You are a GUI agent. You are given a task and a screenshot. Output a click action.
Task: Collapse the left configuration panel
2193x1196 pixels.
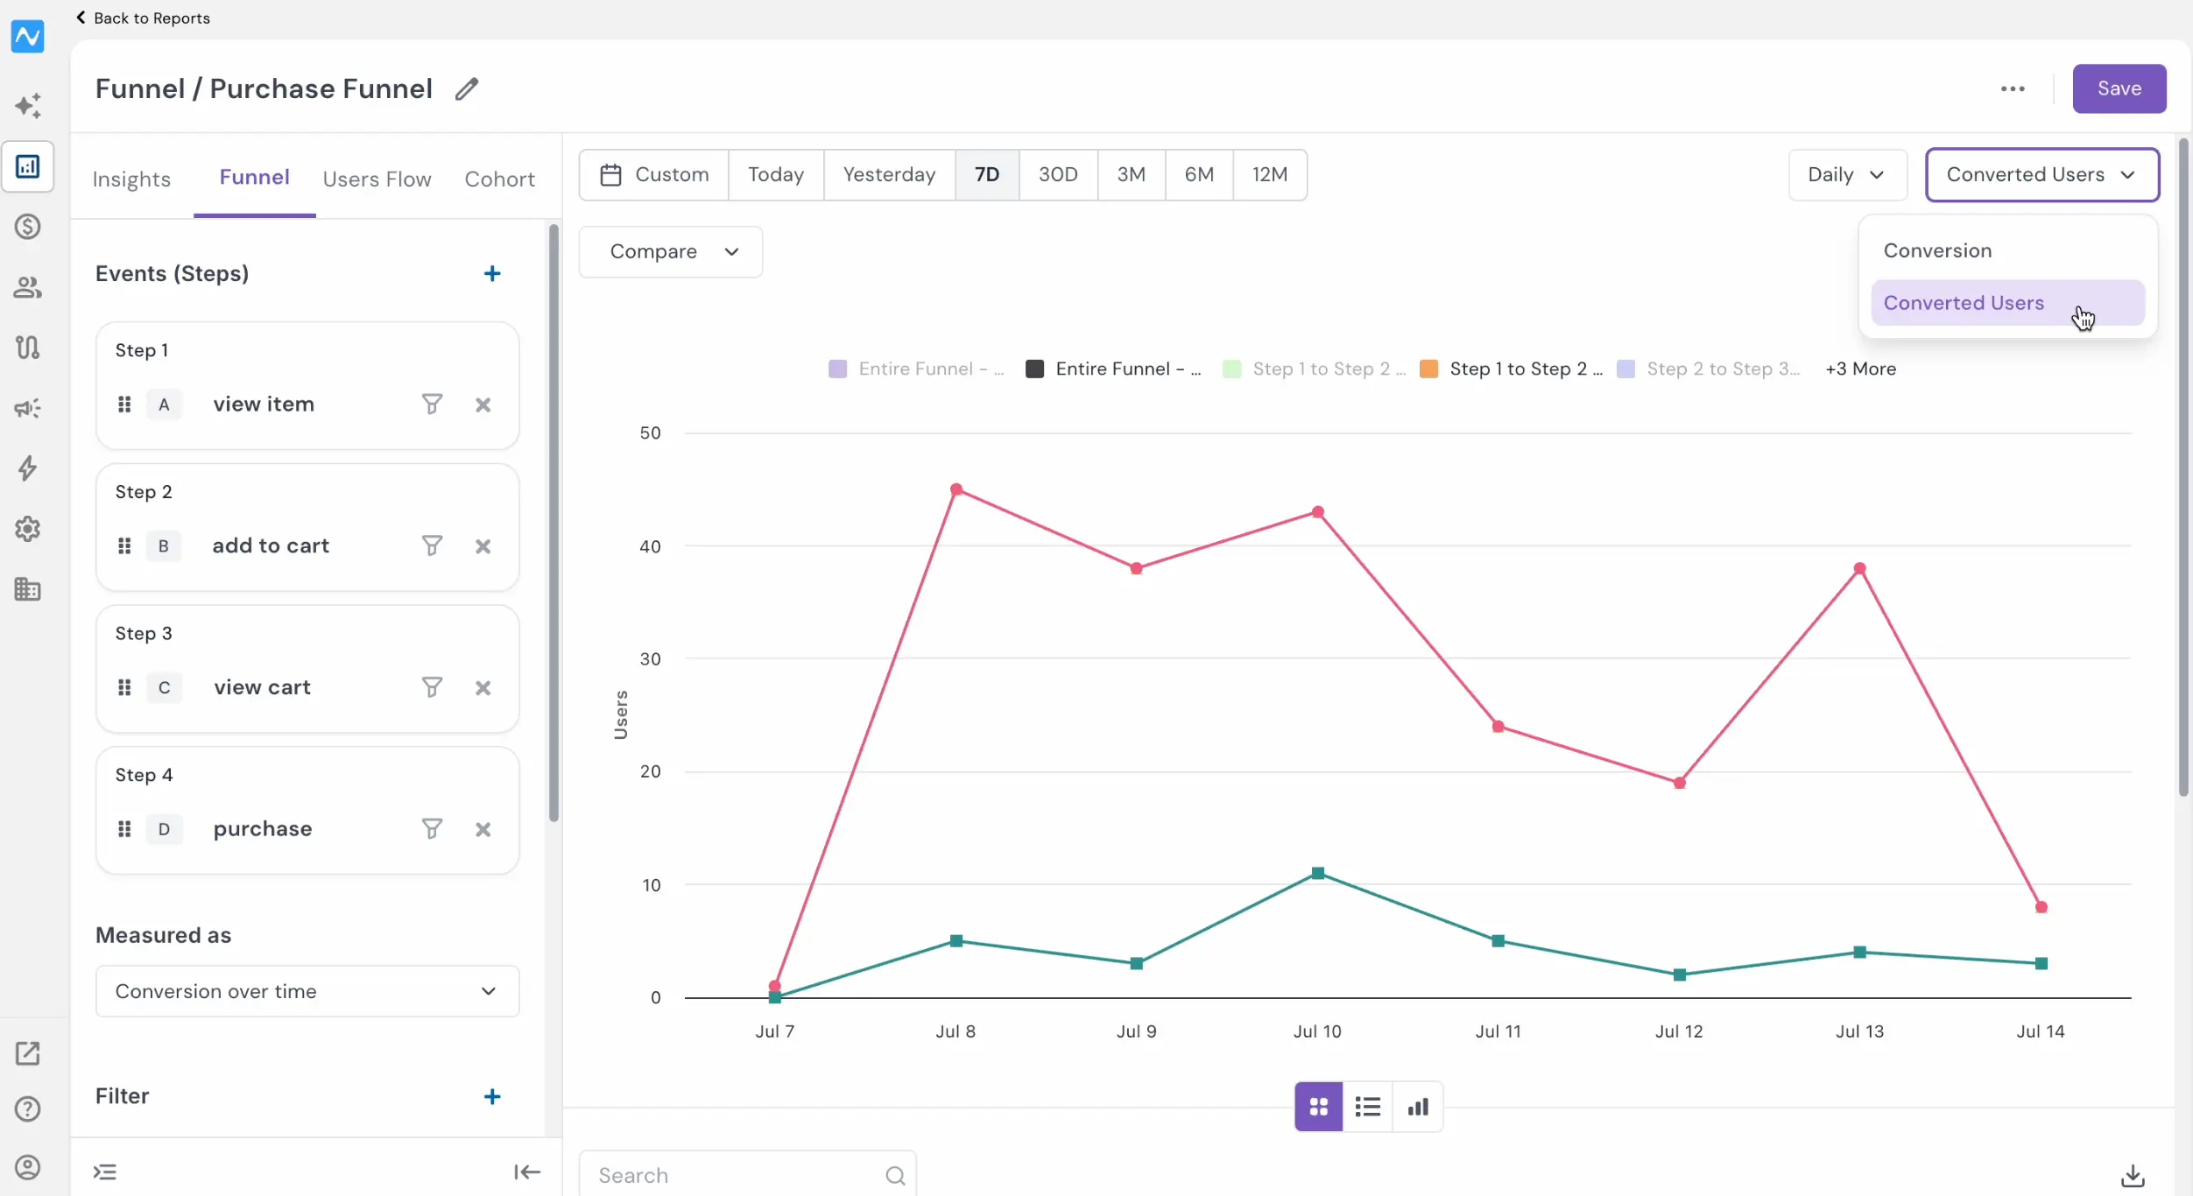pos(527,1172)
